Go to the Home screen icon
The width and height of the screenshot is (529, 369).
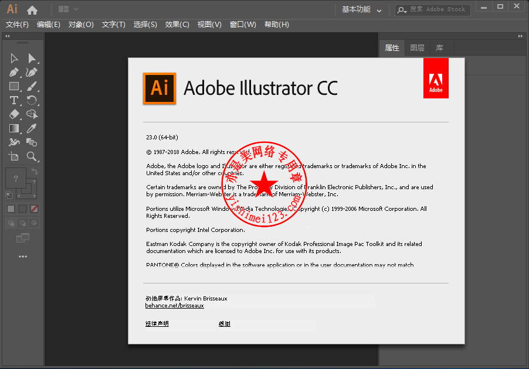32,10
